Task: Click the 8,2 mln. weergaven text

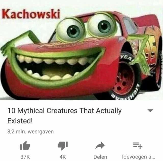Action: [x=31, y=132]
